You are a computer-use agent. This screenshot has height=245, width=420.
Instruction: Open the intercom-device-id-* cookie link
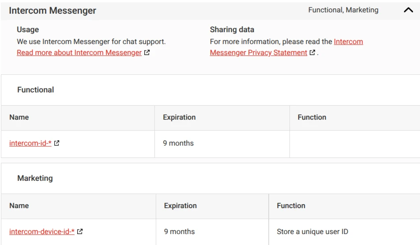[x=42, y=232]
